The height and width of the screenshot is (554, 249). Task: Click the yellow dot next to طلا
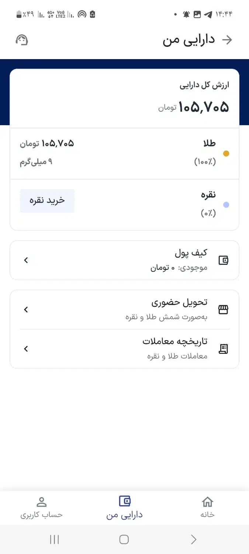(226, 153)
